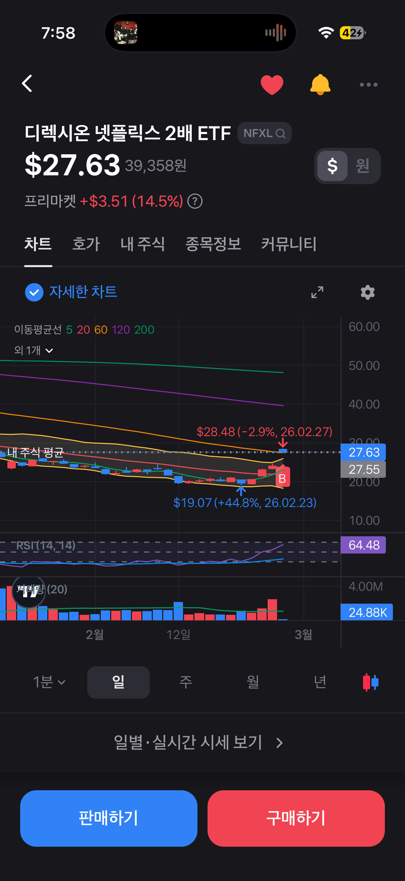Image resolution: width=405 pixels, height=881 pixels.
Task: Uncheck the 자세한 차트 checkbox
Action: (34, 292)
